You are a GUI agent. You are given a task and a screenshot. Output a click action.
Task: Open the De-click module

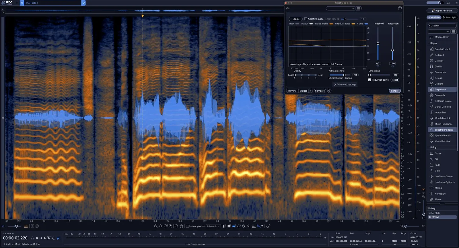coord(442,61)
